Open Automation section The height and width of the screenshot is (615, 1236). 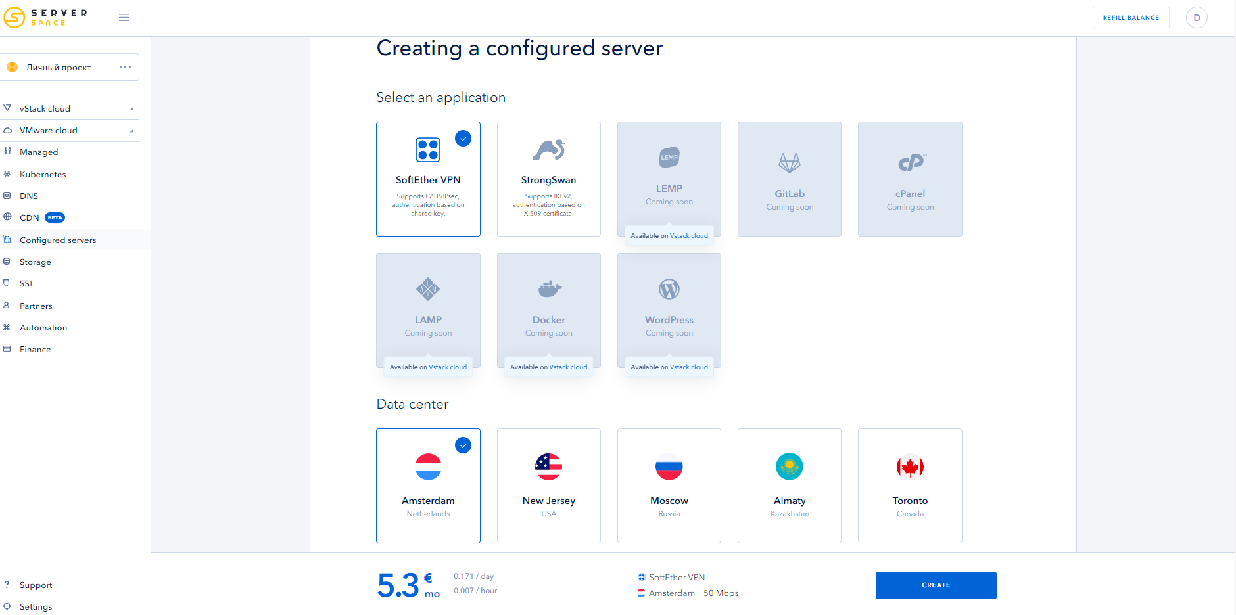43,327
